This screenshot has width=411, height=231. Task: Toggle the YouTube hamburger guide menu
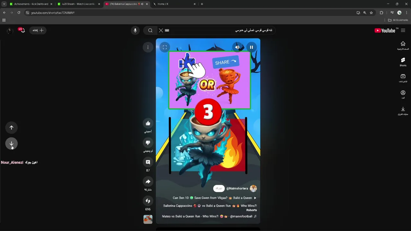403,30
